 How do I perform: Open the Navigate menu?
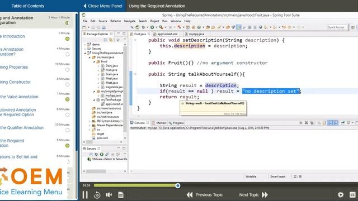tap(130, 21)
